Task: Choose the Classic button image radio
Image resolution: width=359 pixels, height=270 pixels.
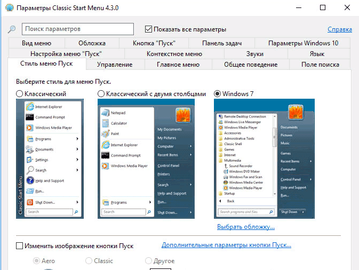Action: [89, 260]
